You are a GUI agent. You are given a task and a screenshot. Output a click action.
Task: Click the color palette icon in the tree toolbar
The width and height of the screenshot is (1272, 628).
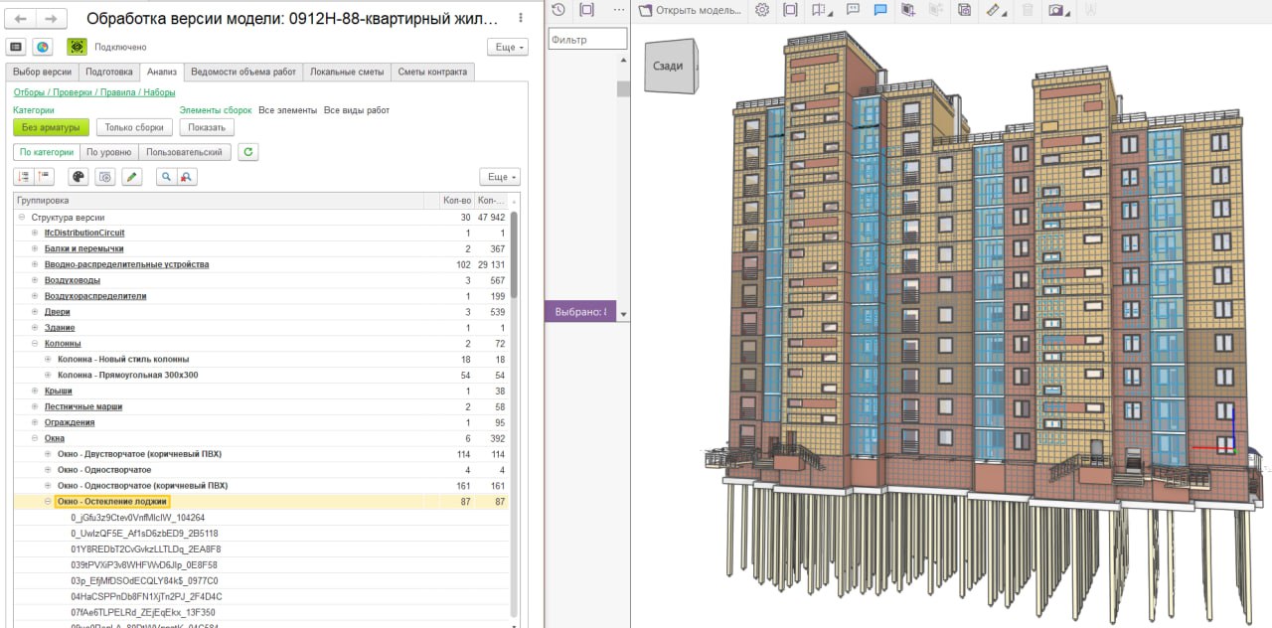point(78,177)
